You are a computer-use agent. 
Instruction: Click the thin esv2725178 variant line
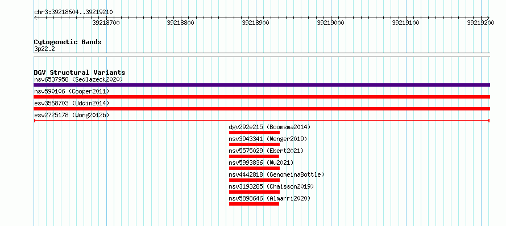coord(262,121)
